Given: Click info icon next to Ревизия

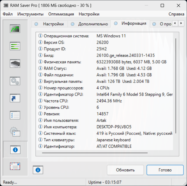Looking at the screenshot, I should [40, 114].
